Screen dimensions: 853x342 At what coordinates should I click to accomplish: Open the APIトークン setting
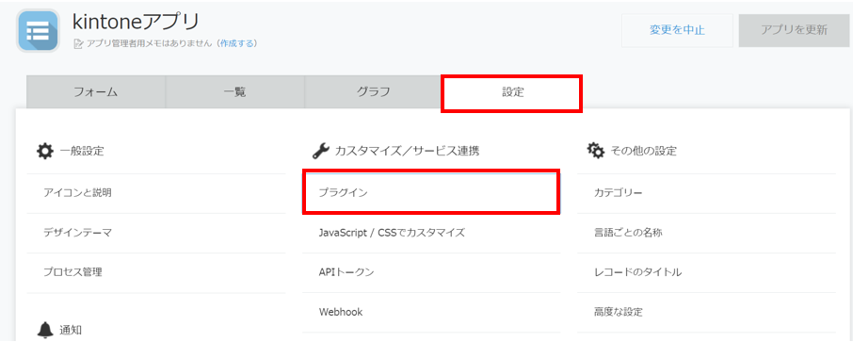431,272
